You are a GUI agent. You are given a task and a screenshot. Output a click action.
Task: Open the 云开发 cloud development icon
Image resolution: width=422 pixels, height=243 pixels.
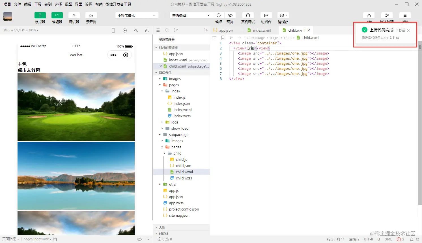[x=91, y=15]
